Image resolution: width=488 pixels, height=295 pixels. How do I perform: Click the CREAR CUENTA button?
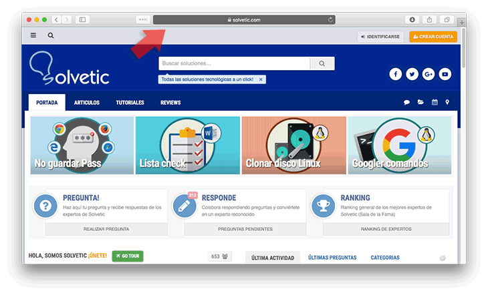[x=433, y=37]
